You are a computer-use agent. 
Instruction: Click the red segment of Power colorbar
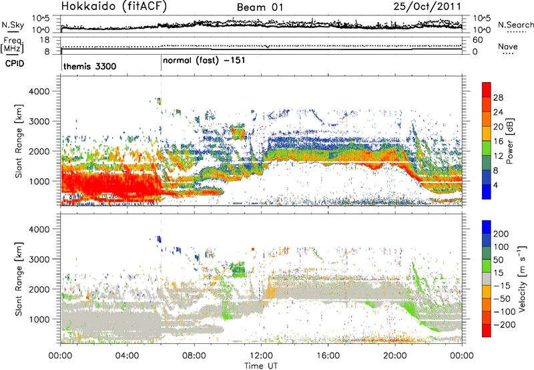(487, 90)
